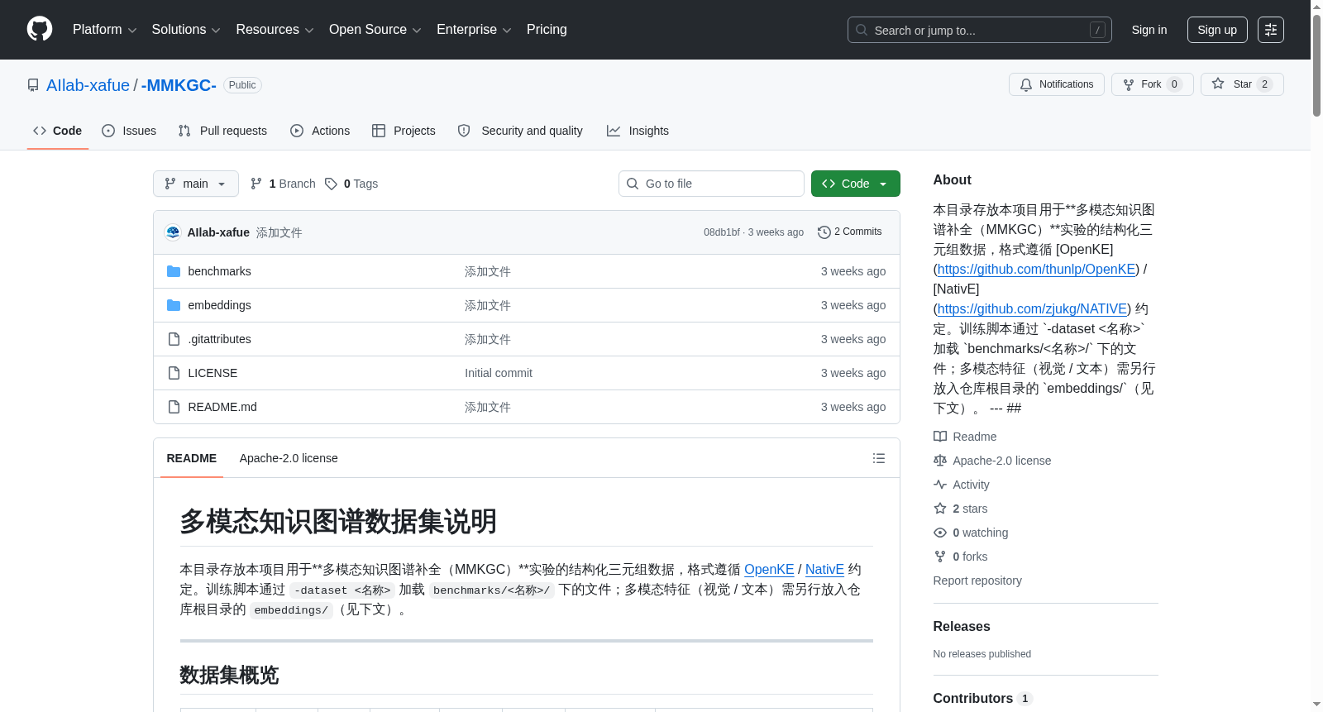
Task: Click the scales icon beside Apache-2.0 license
Action: click(940, 461)
